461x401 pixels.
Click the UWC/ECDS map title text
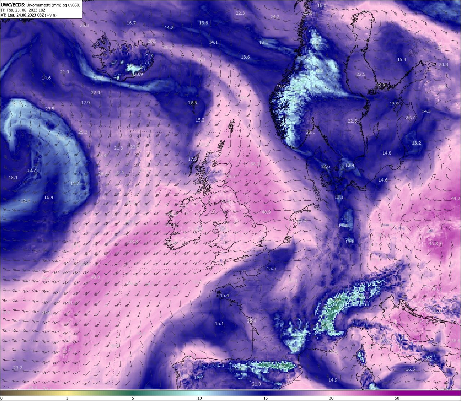(x=40, y=5)
